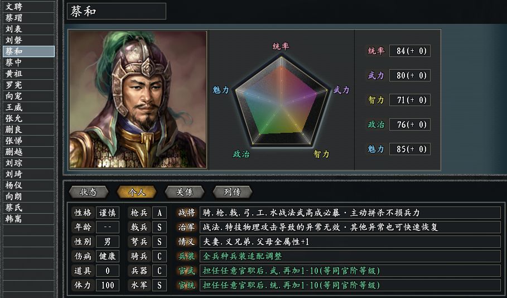This screenshot has width=507, height=298.
Task: Click the 武力 value box showing 80
Action: point(409,75)
